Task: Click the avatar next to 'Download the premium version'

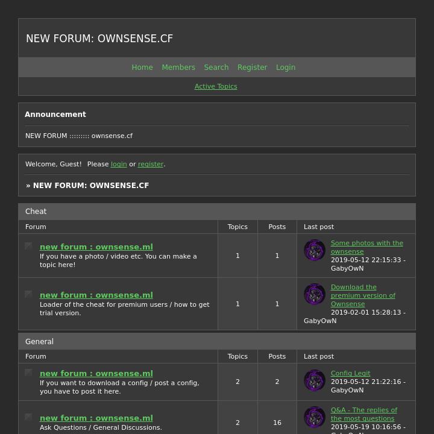Action: click(x=314, y=294)
